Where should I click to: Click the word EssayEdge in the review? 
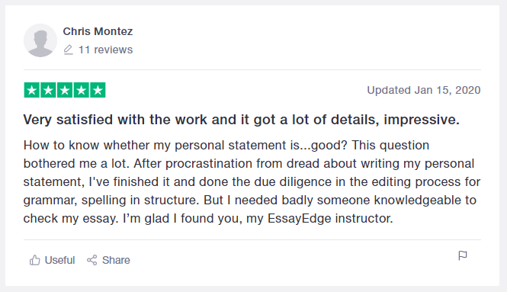tap(300, 219)
